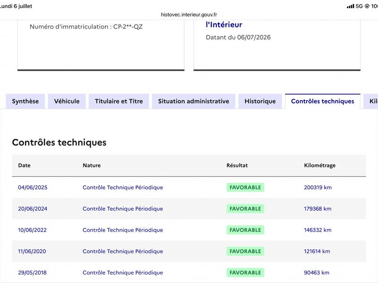Image resolution: width=378 pixels, height=283 pixels.
Task: Click the Nature column header
Action: 92,166
